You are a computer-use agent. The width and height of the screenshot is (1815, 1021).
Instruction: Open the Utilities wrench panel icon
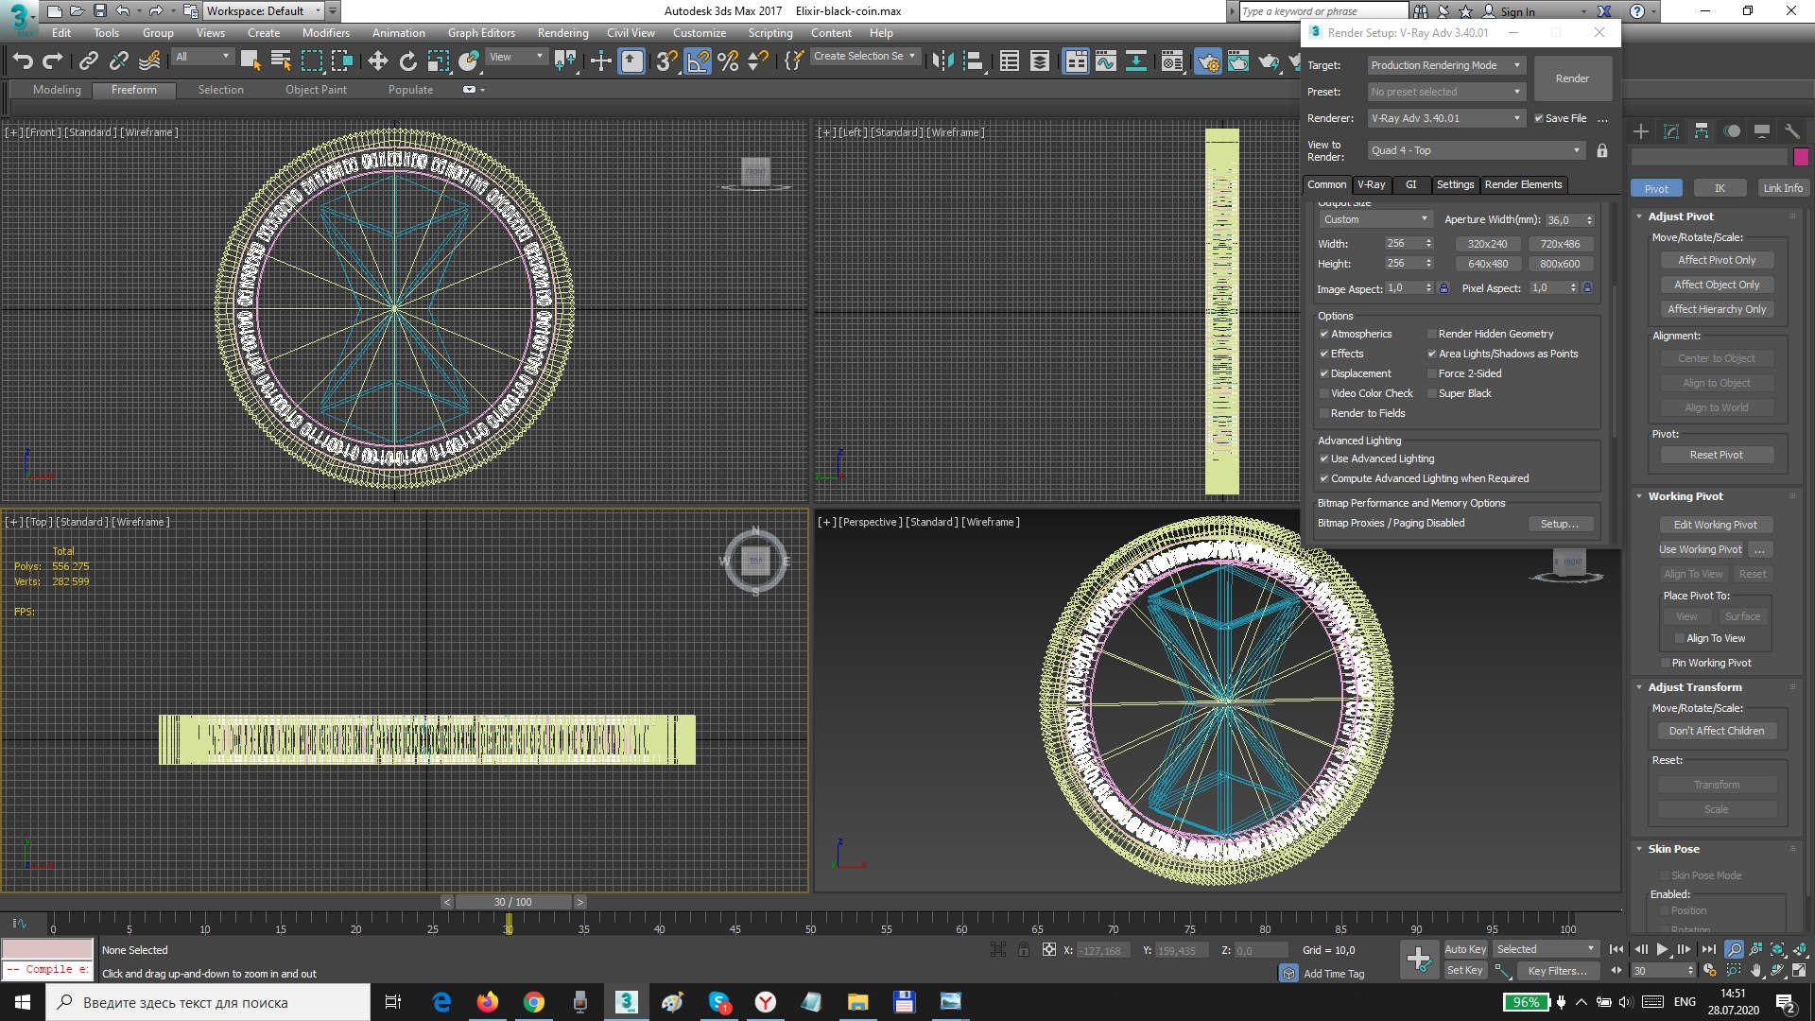(1791, 131)
